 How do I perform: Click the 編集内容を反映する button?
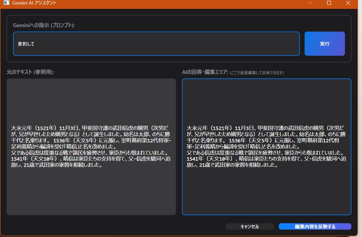[315, 226]
